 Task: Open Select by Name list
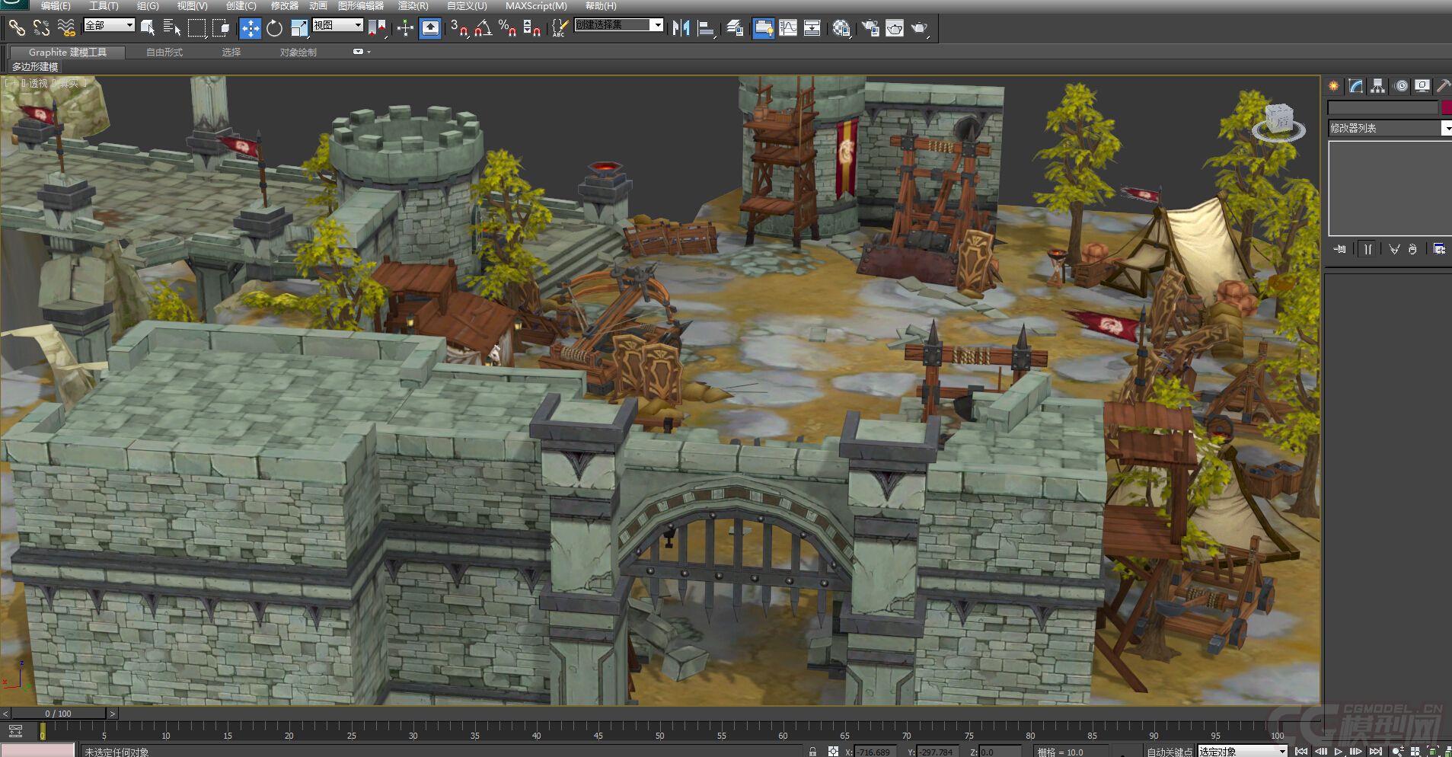point(172,28)
